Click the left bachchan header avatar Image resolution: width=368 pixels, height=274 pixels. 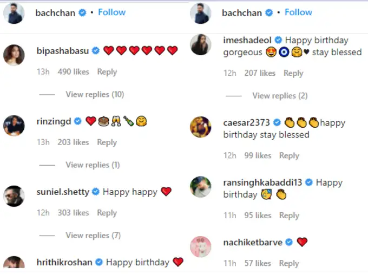click(x=14, y=13)
